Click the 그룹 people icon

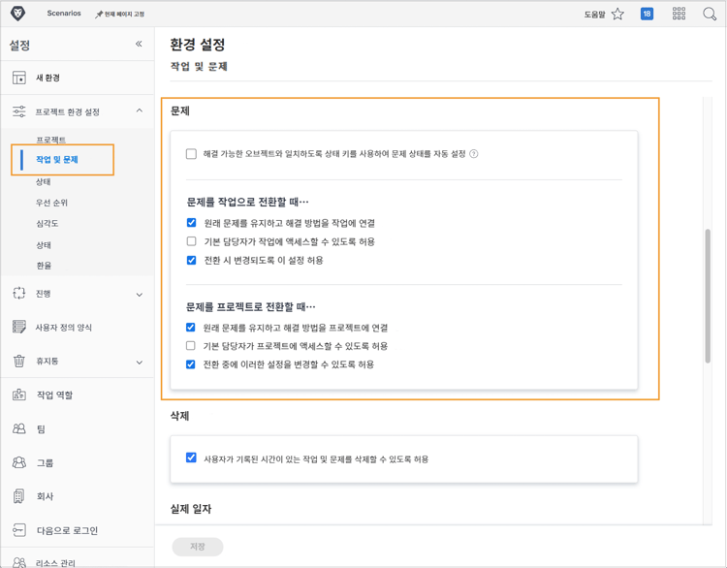(19, 462)
